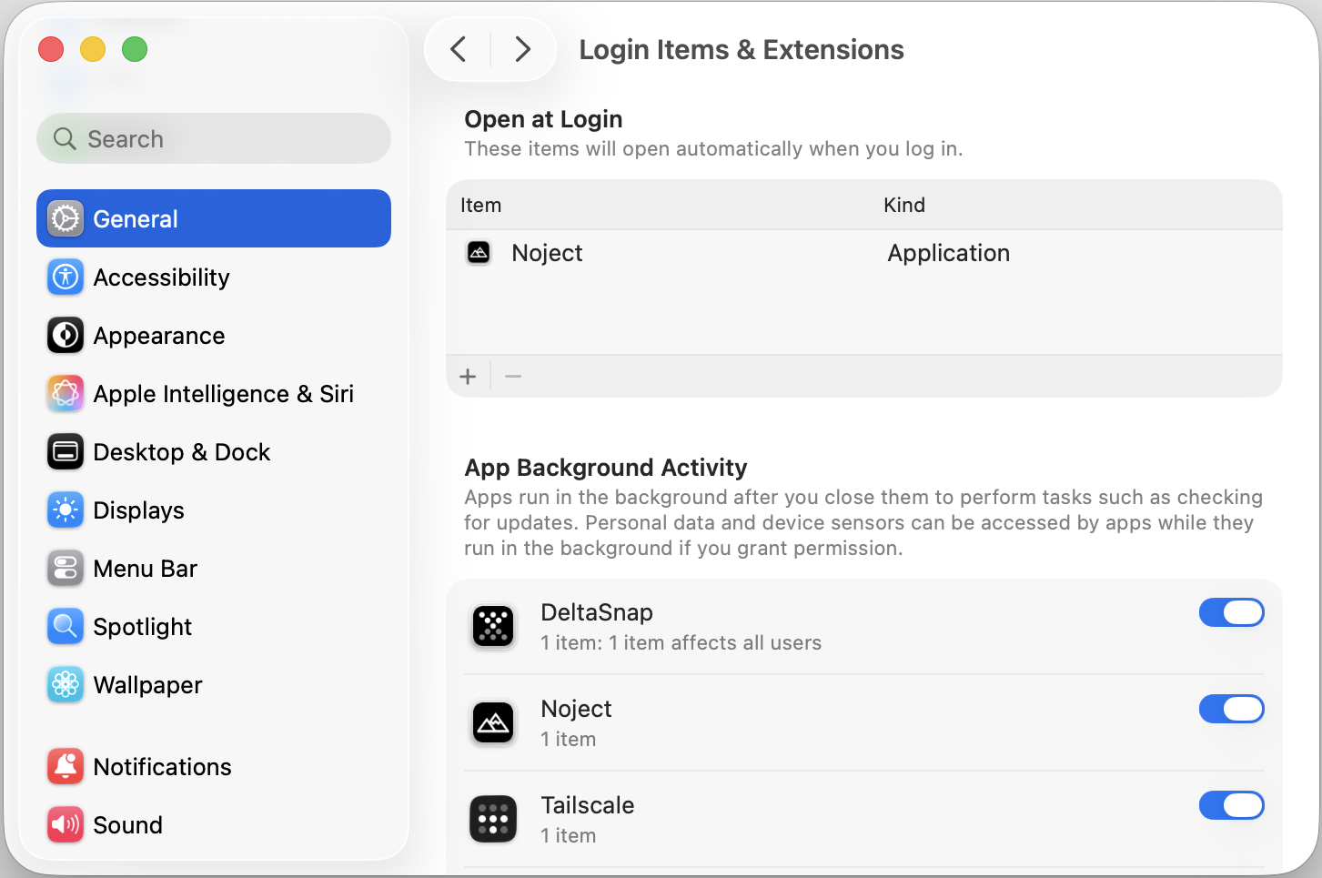Open the Displays sun icon

(66, 510)
